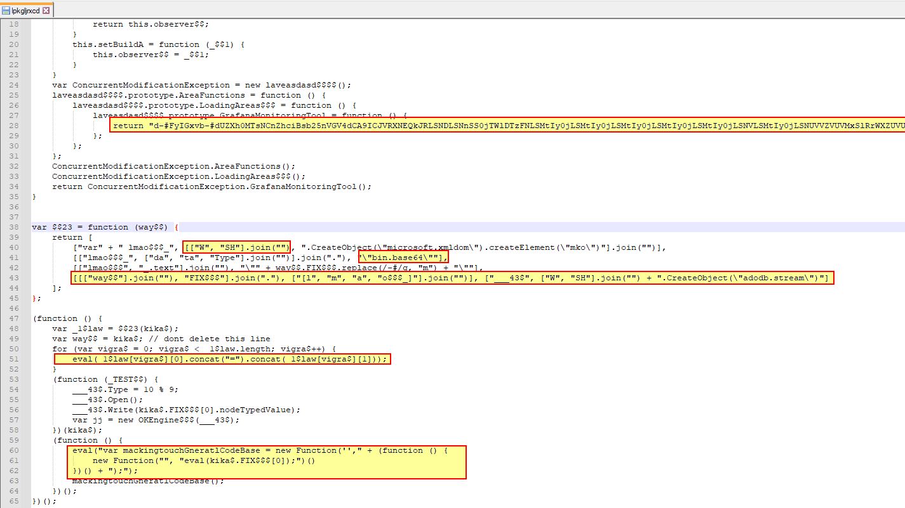The image size is (905, 508).
Task: Click line number 47 in the margin
Action: point(15,318)
